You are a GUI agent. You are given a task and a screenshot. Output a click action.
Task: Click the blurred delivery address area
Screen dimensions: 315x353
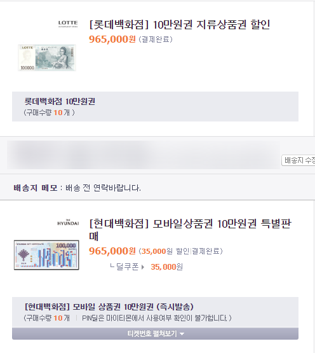(144, 155)
